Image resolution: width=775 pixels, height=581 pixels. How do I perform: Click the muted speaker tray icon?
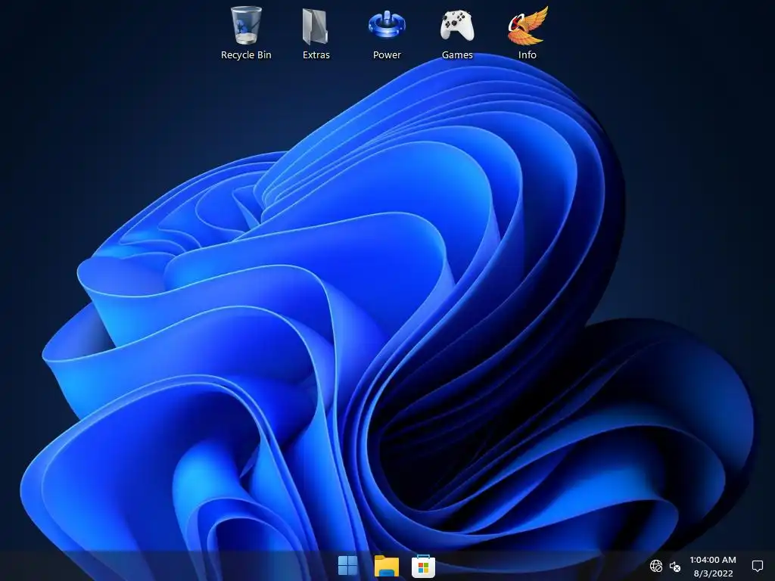click(x=674, y=566)
